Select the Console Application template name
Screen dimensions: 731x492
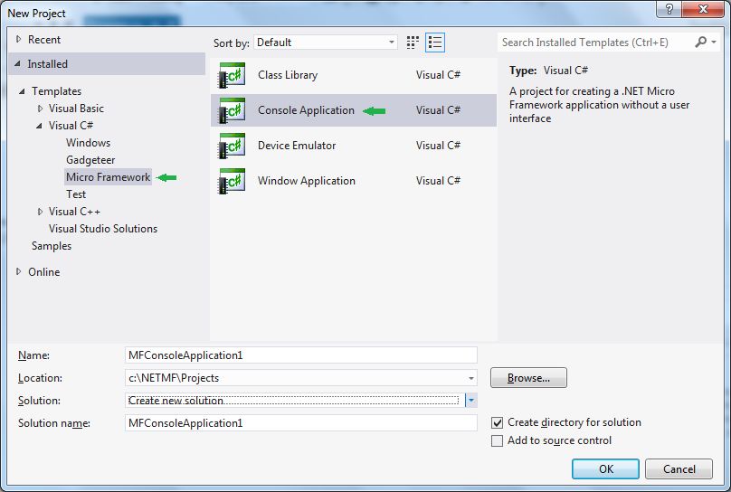pos(306,110)
